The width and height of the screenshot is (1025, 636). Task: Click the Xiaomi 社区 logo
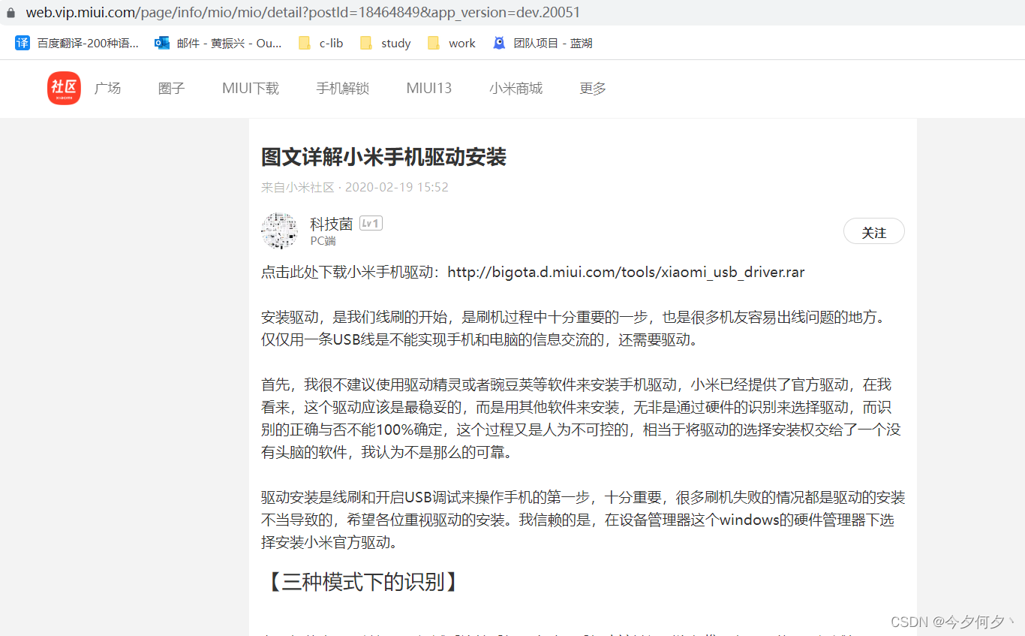64,89
